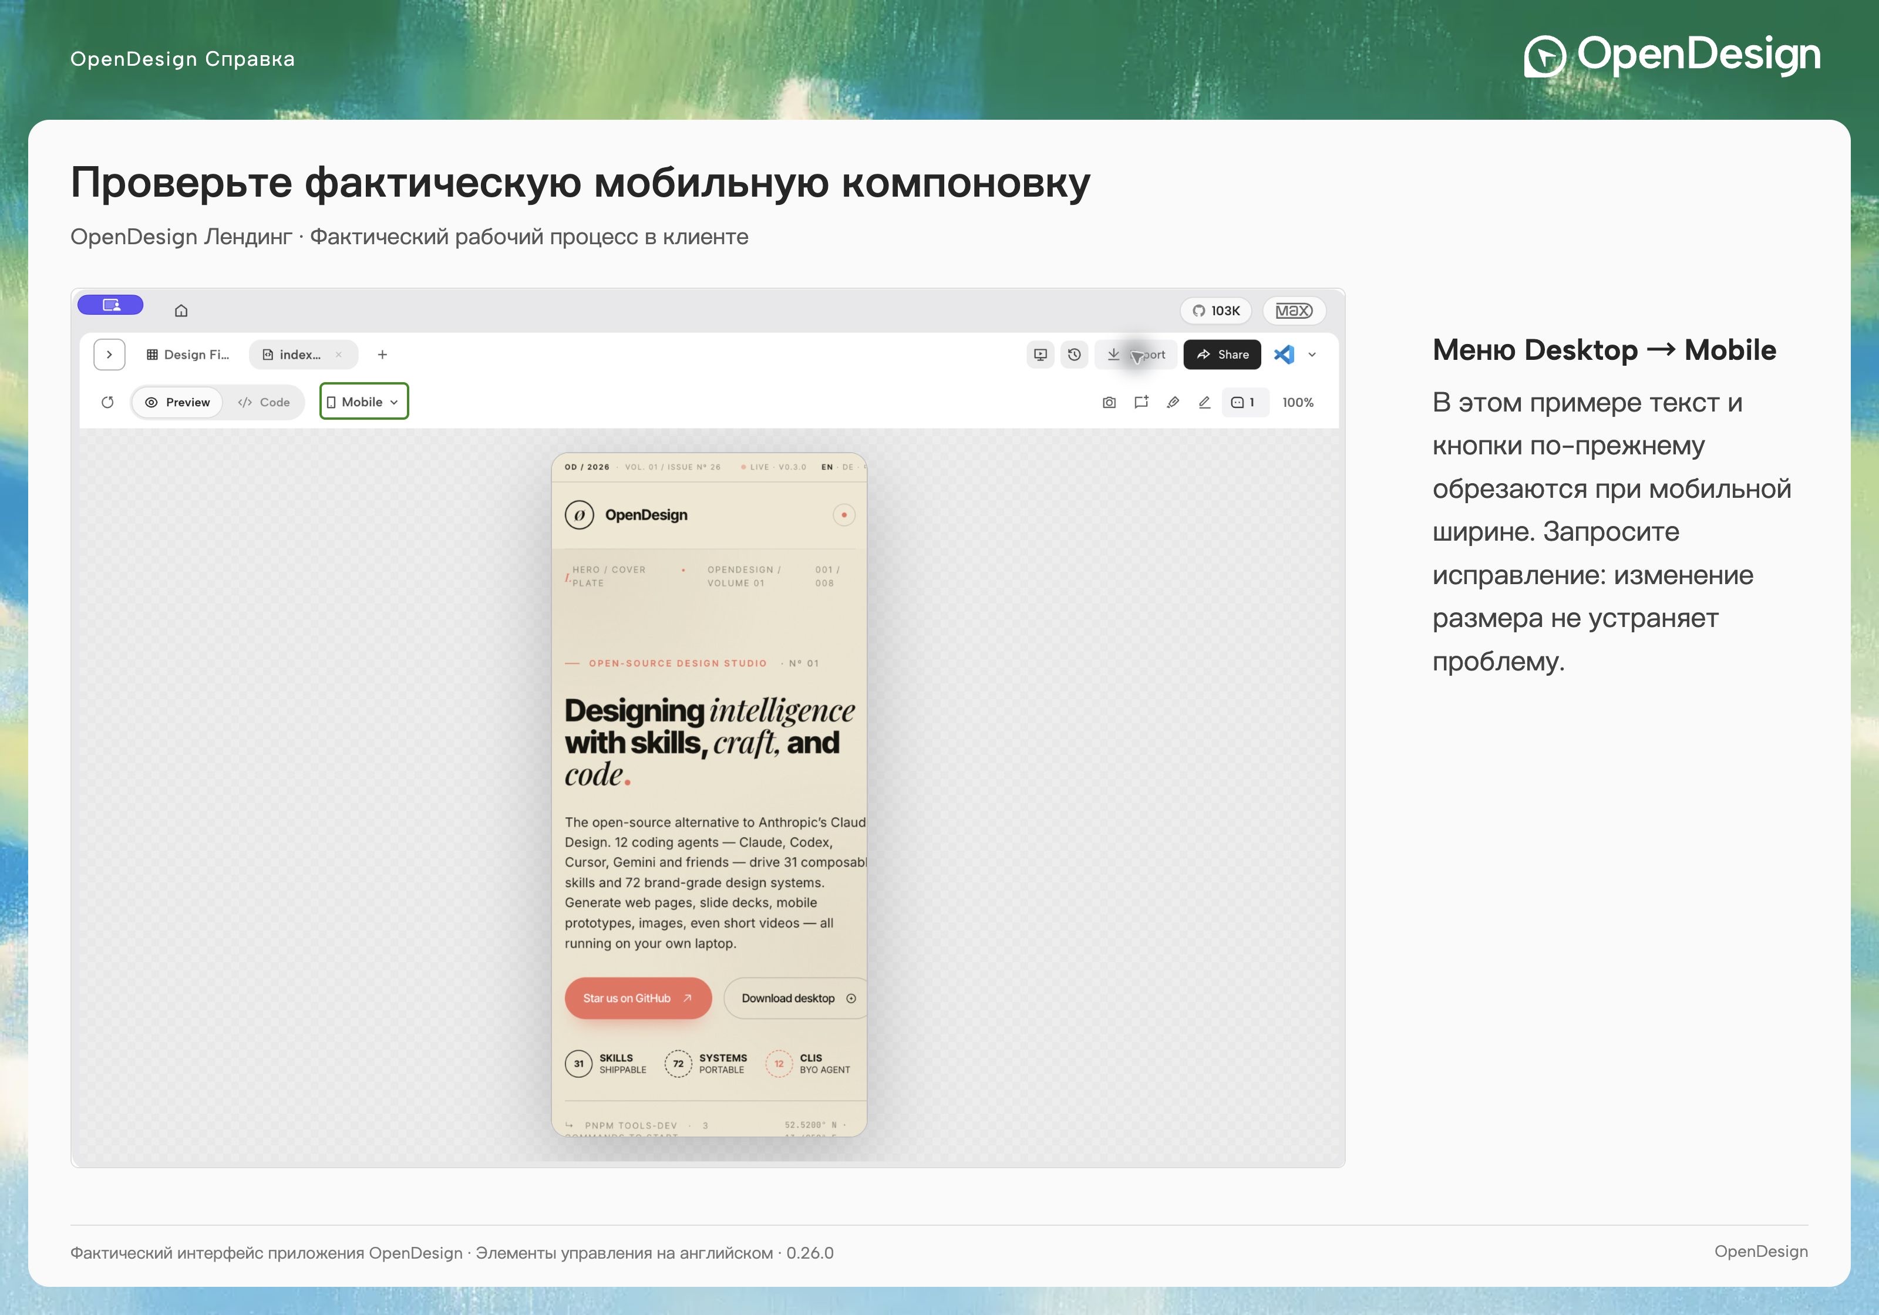Select the brush/pen draw tool icon
The image size is (1879, 1315).
[x=1173, y=402]
